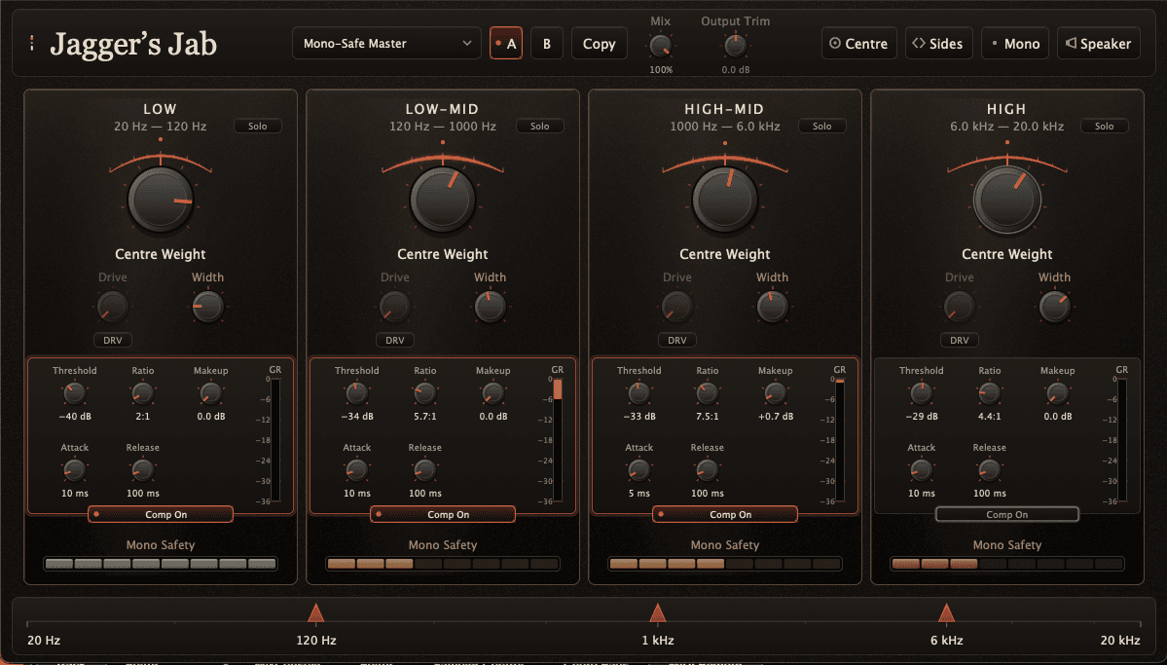
Task: Click the LOW-MID Threshold knob
Action: click(x=356, y=392)
